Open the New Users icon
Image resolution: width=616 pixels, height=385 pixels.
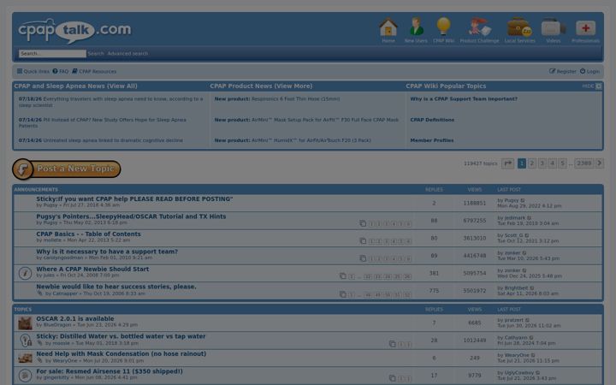click(416, 30)
